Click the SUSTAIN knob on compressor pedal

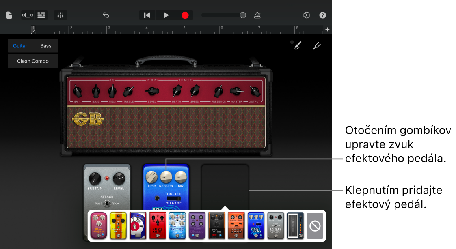(95, 179)
